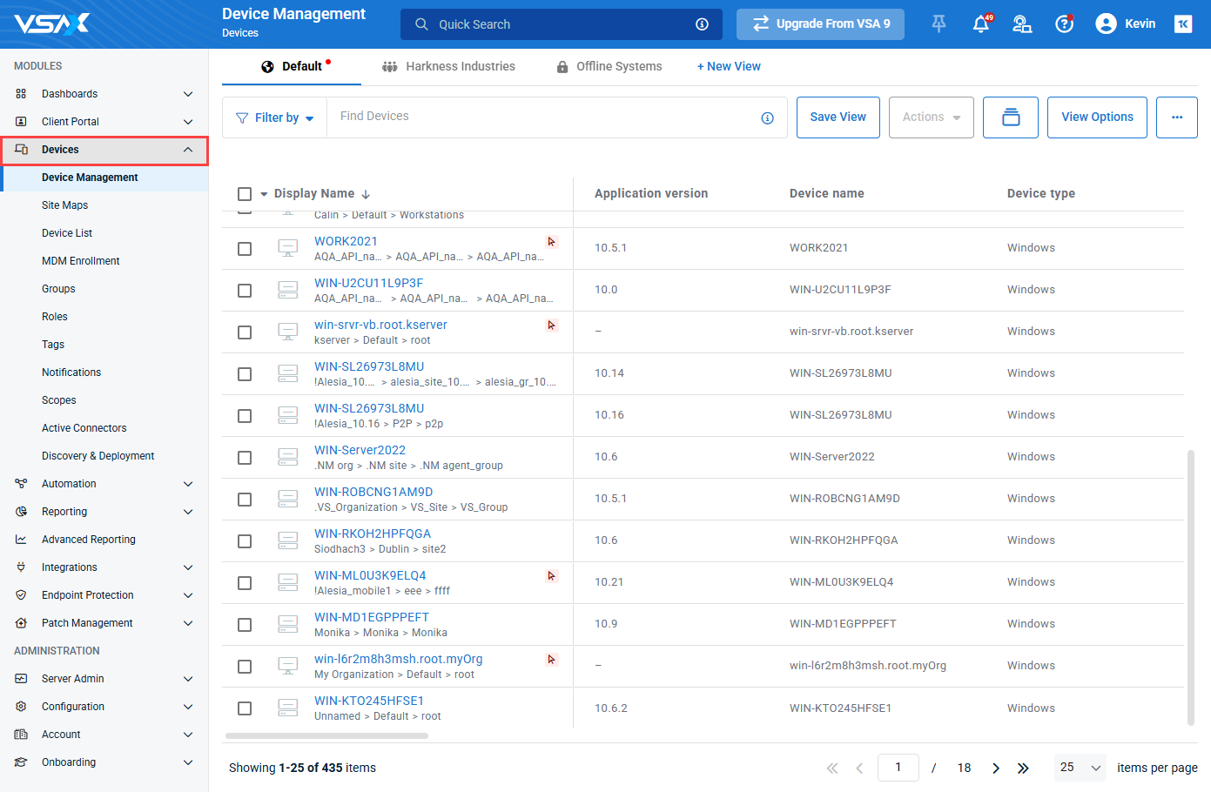Viewport: 1211px width, 792px height.
Task: Click the stacked layout view button
Action: tap(1011, 117)
